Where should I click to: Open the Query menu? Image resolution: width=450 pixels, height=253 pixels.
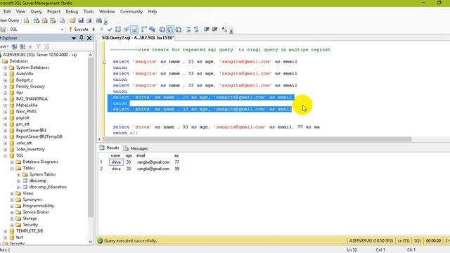click(36, 11)
